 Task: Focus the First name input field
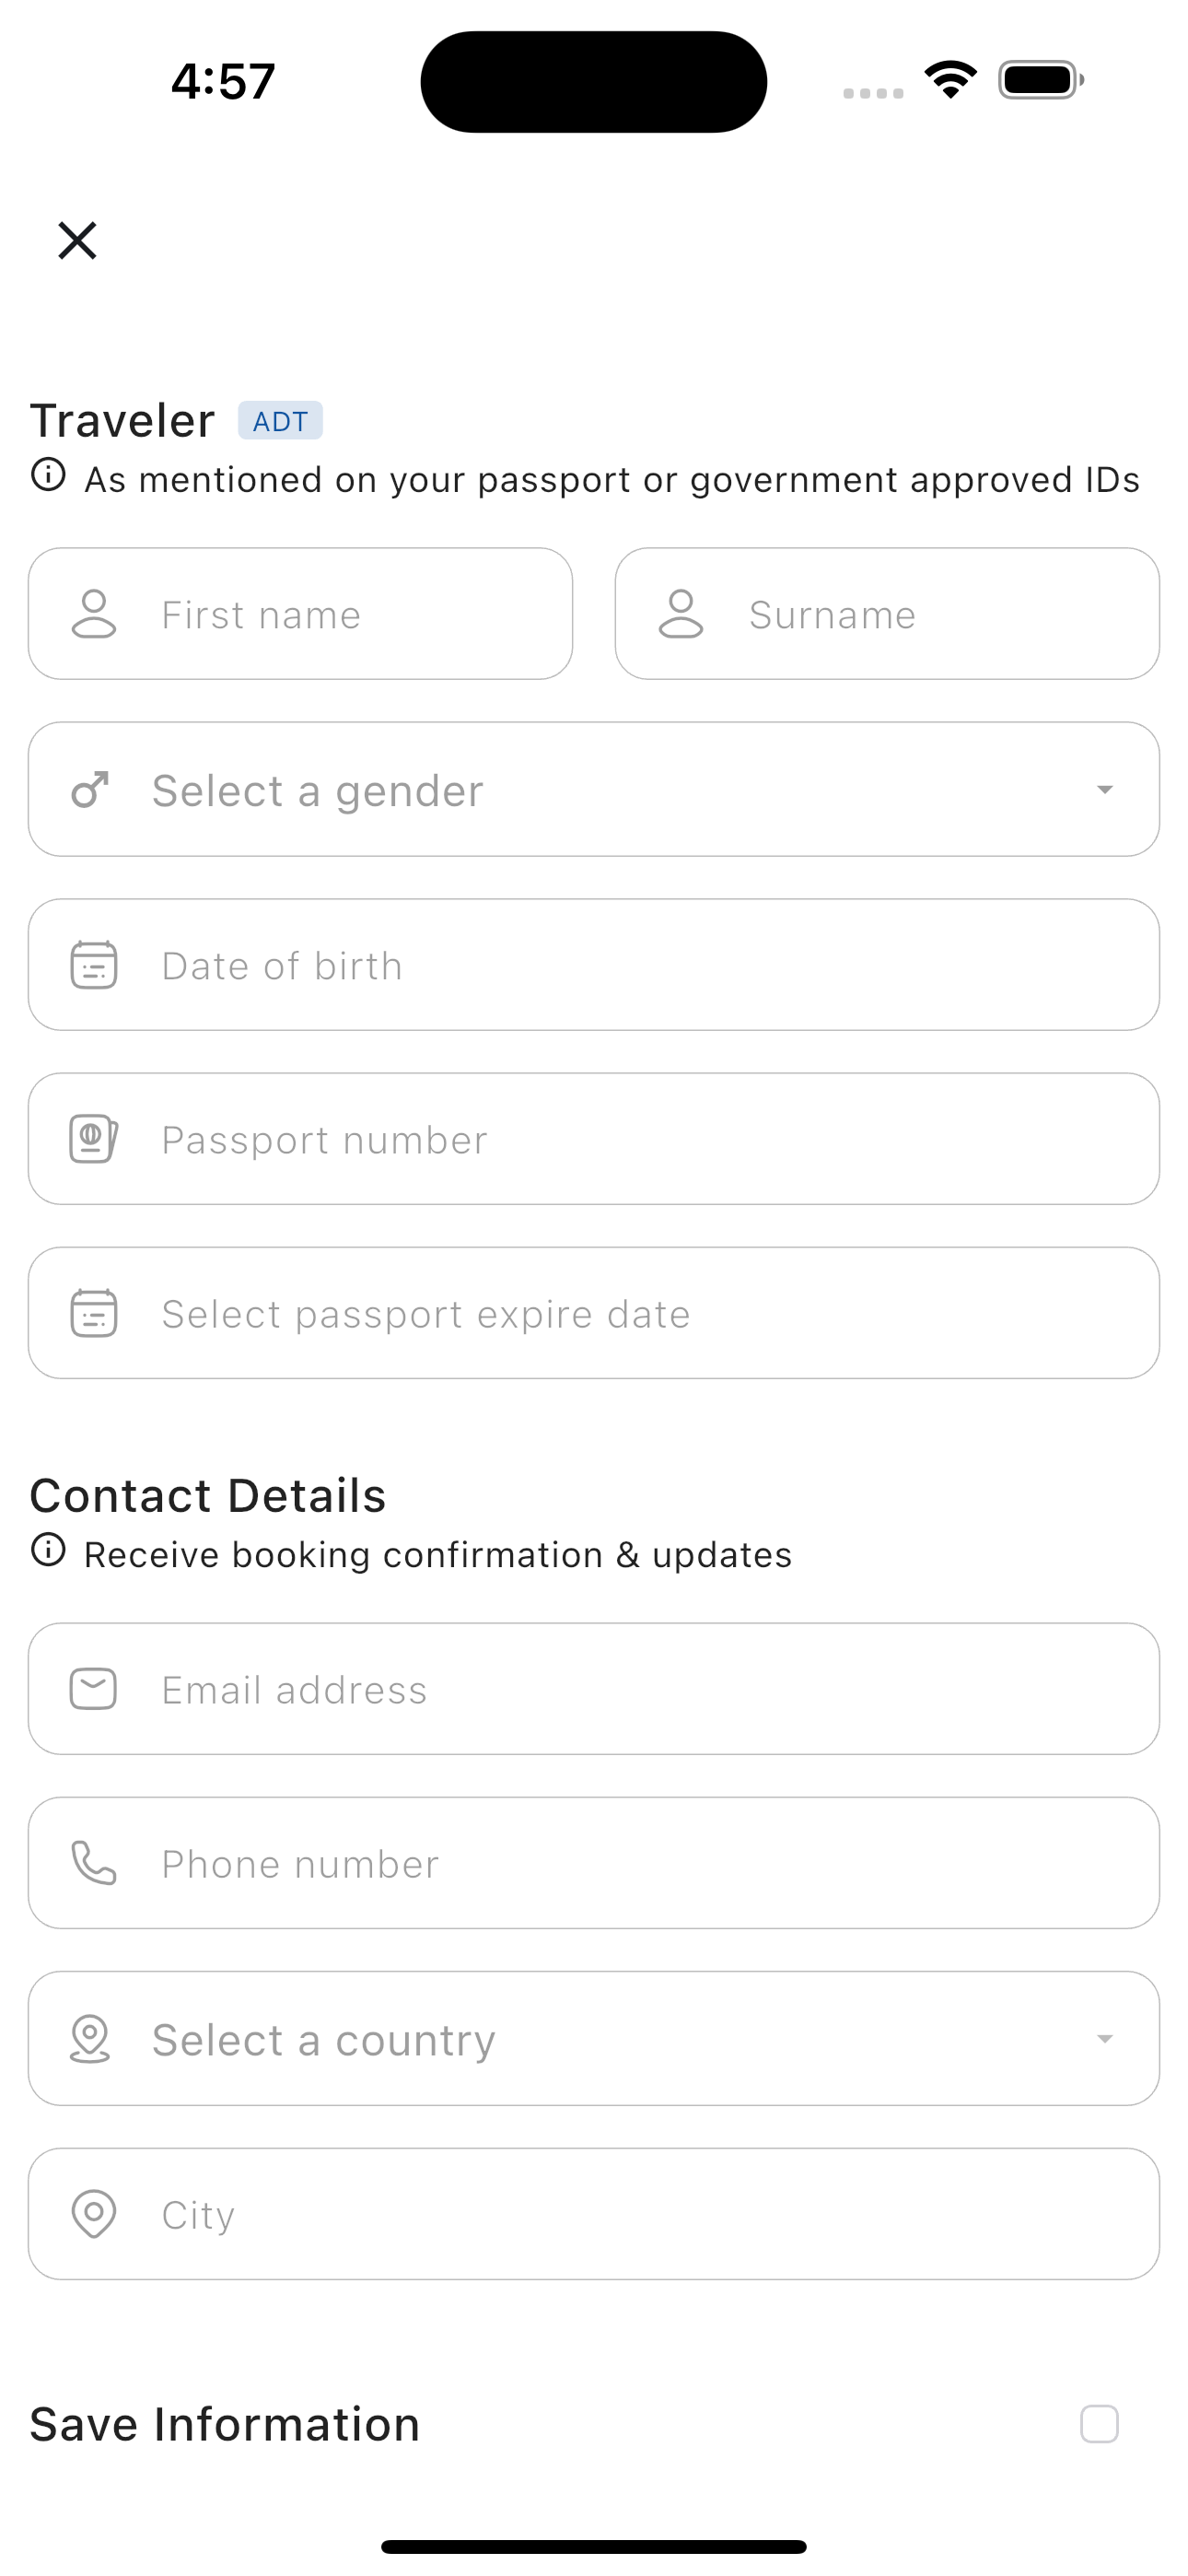point(300,614)
